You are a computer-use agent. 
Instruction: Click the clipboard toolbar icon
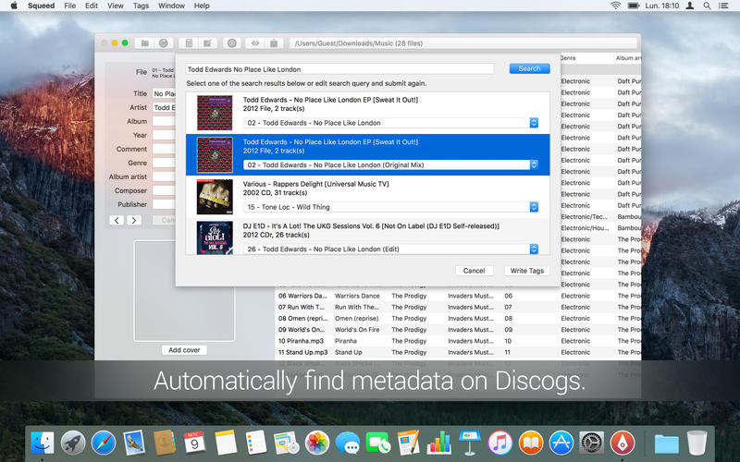pos(274,43)
